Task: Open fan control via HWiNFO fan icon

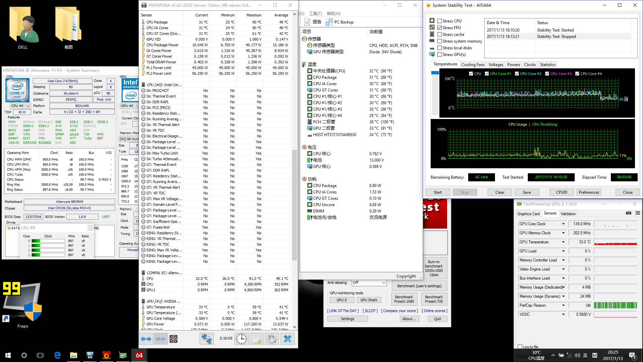Action: (173, 339)
